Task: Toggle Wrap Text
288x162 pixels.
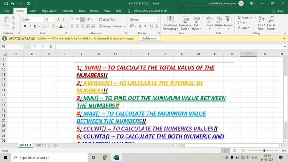Action: (107, 19)
